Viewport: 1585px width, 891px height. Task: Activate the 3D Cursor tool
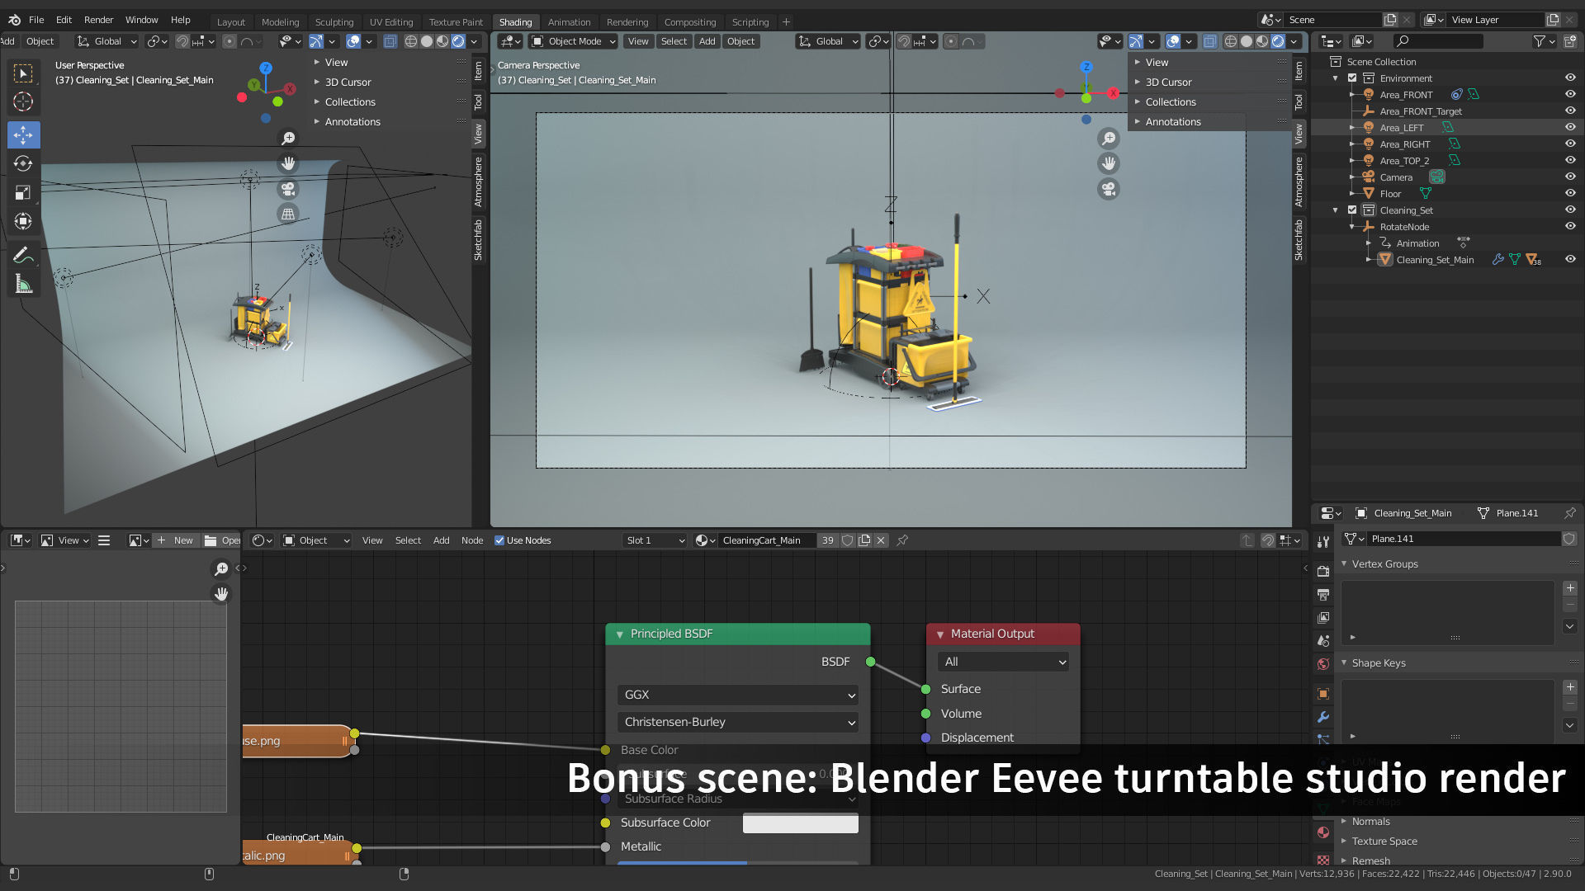tap(23, 101)
